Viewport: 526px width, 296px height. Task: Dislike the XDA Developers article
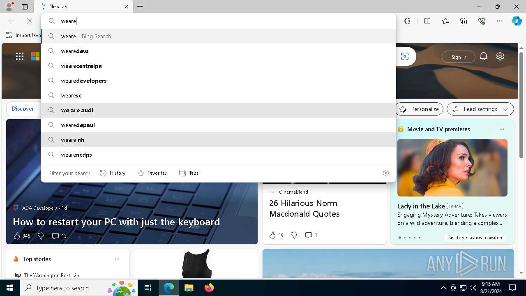(x=41, y=236)
